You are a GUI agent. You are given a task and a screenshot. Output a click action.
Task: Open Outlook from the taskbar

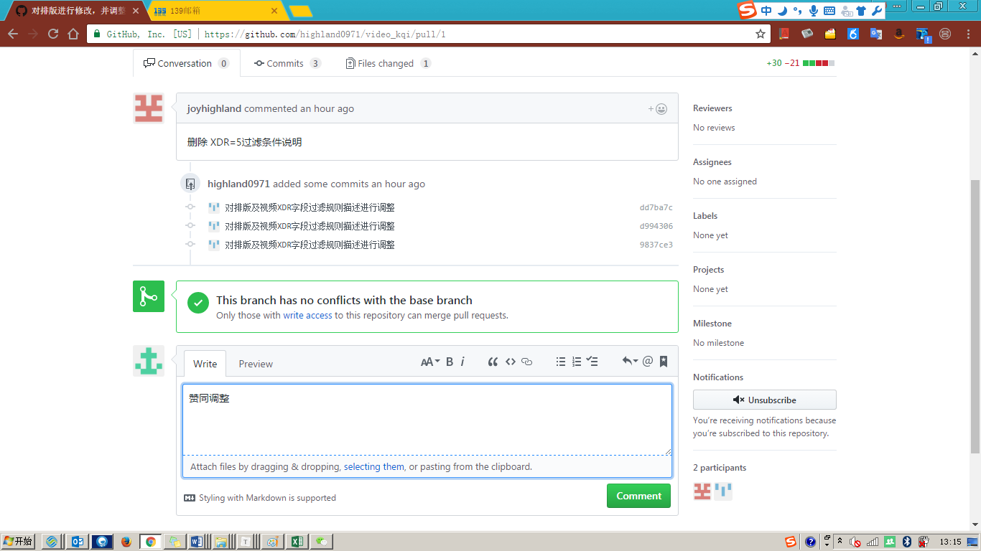(77, 542)
